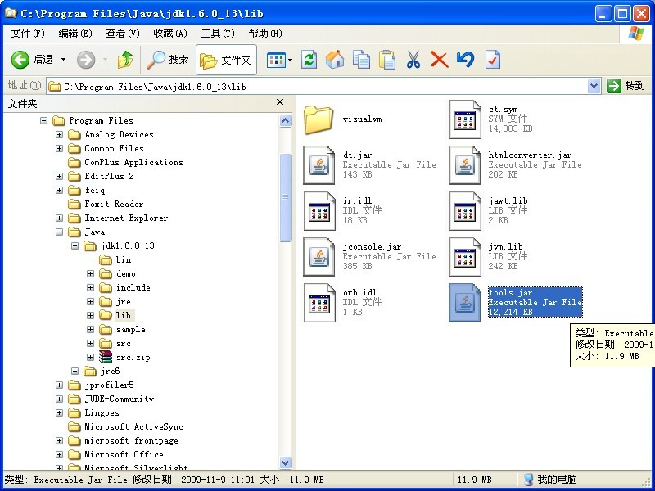The height and width of the screenshot is (491, 655).
Task: Open the 收藏(A) menu
Action: [170, 34]
